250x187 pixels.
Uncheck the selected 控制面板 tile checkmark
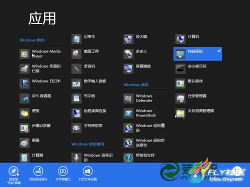[x=219, y=50]
